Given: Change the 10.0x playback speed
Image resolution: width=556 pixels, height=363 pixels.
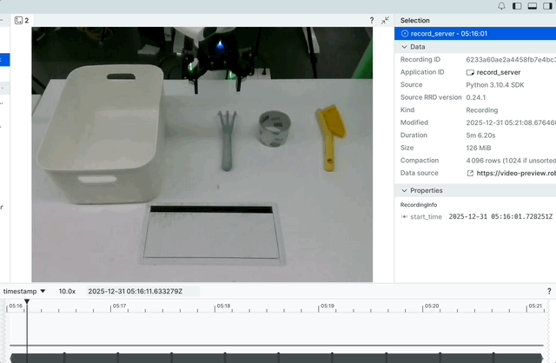Looking at the screenshot, I should (x=67, y=292).
